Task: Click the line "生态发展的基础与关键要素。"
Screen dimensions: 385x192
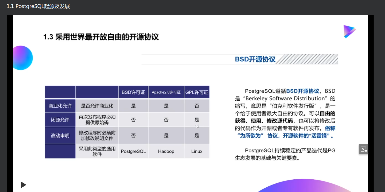Action: click(x=267, y=158)
